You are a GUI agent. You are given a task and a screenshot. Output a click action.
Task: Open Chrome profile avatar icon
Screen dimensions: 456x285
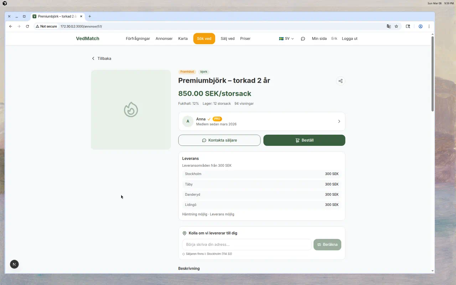420,26
